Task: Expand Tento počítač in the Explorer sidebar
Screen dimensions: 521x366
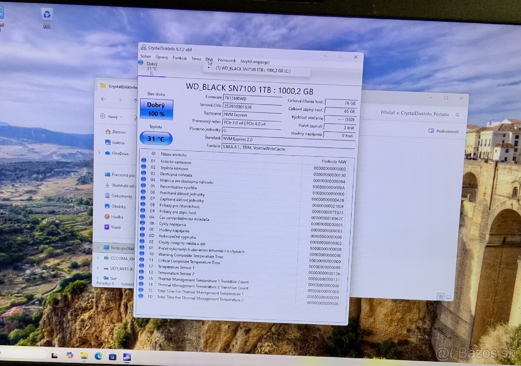Action: 99,248
